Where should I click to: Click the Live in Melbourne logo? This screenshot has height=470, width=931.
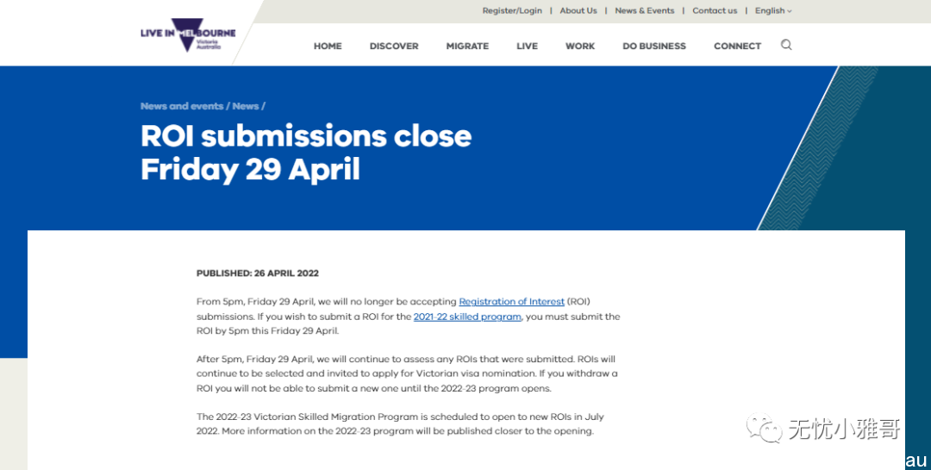(188, 34)
